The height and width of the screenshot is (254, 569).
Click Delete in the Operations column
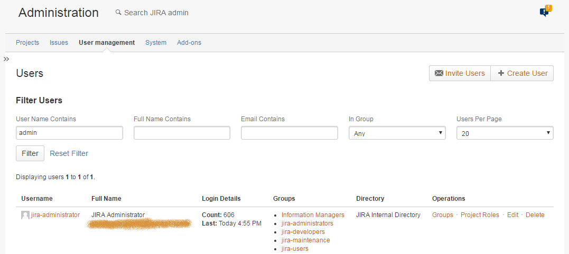pos(535,215)
